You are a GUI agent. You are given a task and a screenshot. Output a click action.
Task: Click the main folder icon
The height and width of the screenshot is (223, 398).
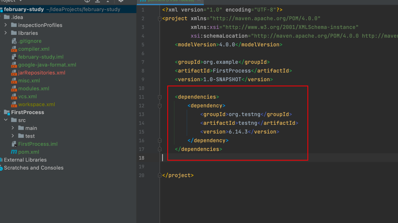coord(21,128)
